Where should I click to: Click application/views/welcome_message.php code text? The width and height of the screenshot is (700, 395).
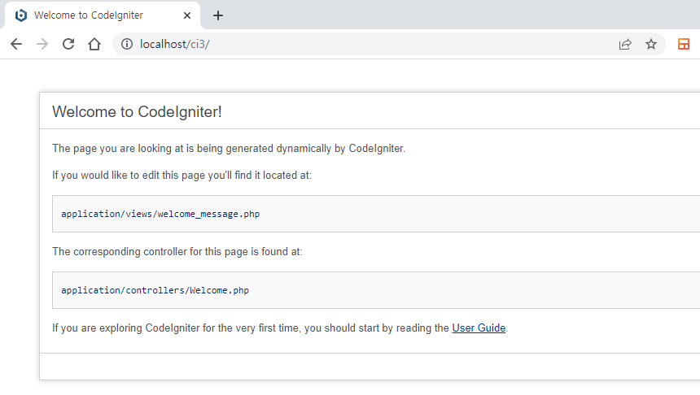(x=160, y=214)
